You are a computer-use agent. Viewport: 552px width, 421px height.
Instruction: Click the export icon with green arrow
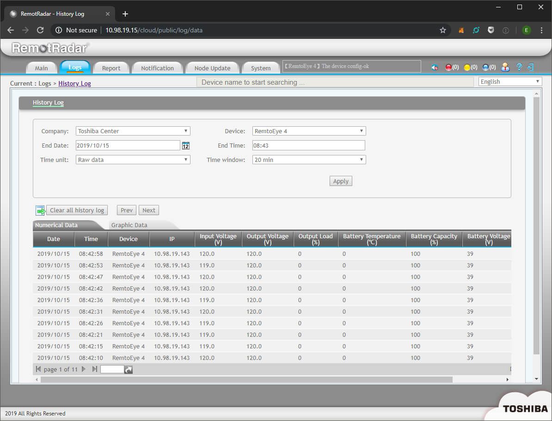[40, 210]
